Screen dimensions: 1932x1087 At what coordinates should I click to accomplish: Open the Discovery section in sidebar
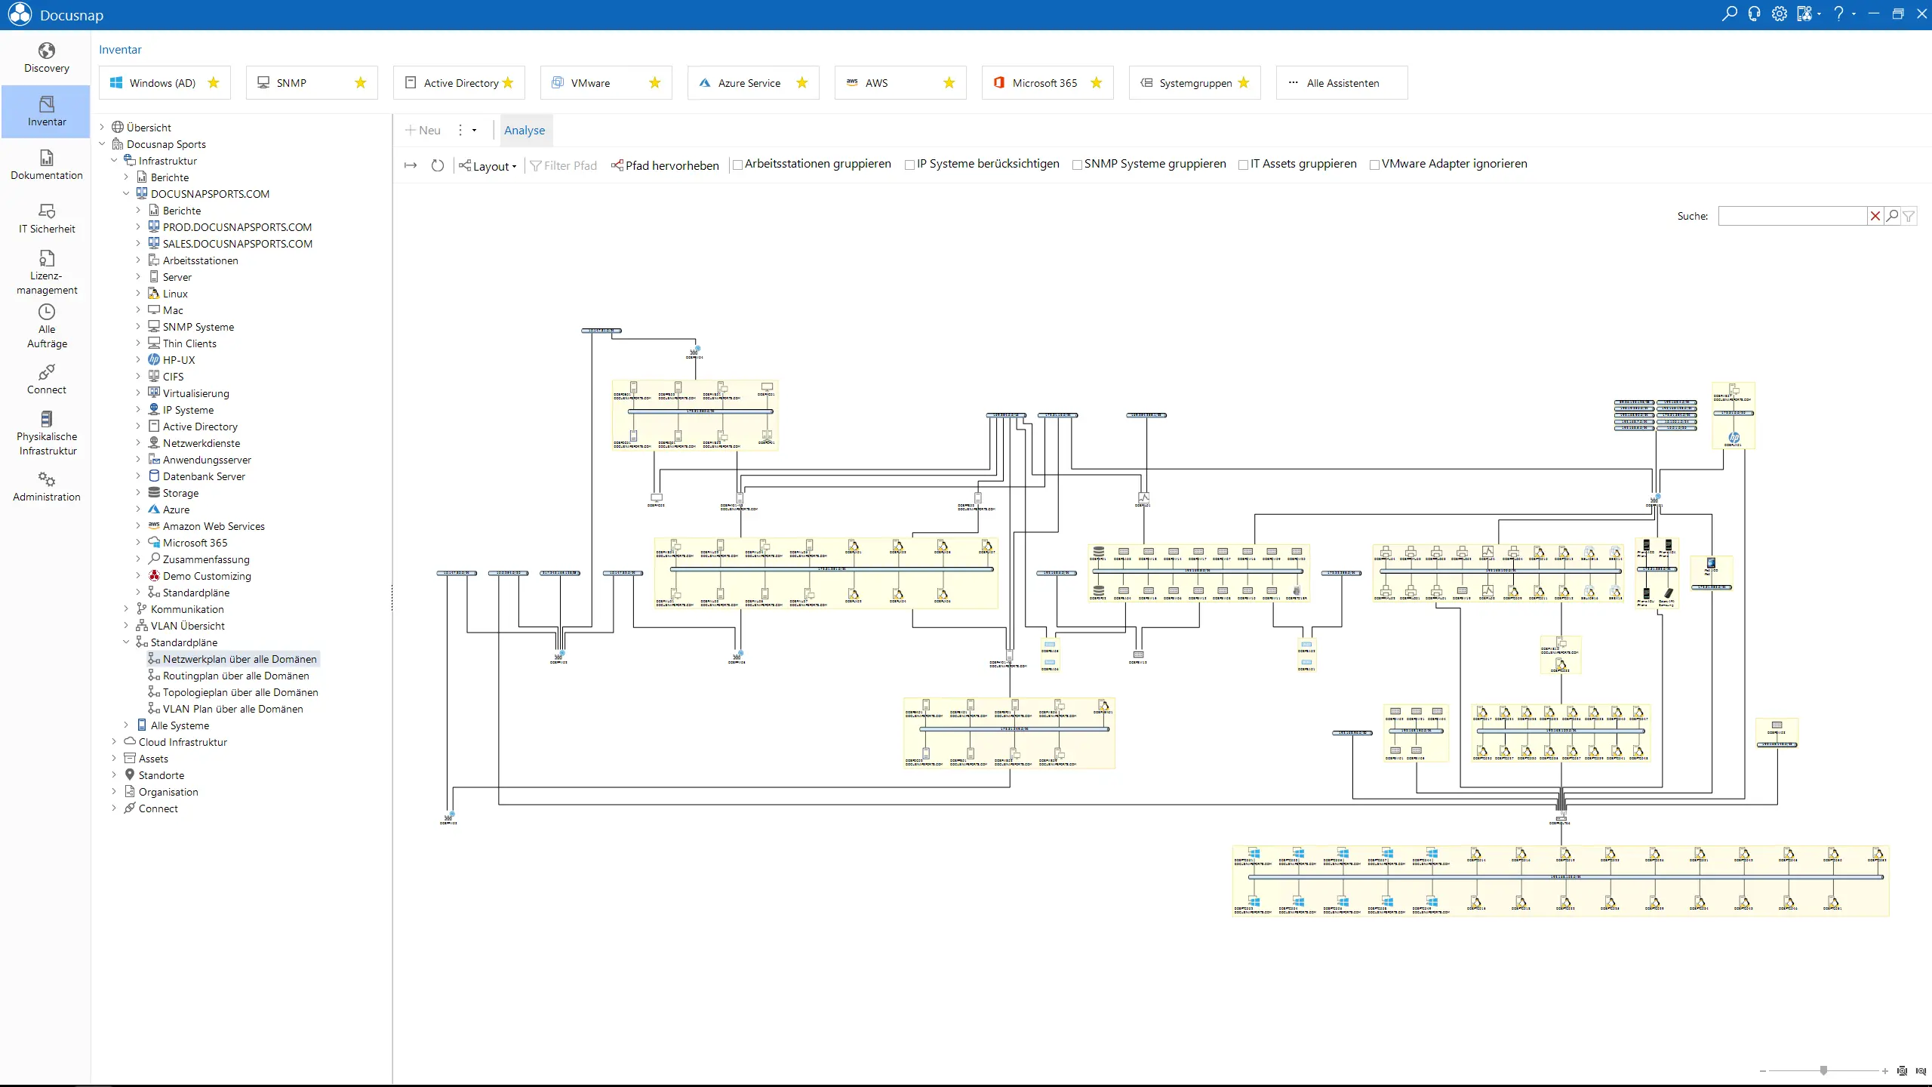[x=46, y=57]
